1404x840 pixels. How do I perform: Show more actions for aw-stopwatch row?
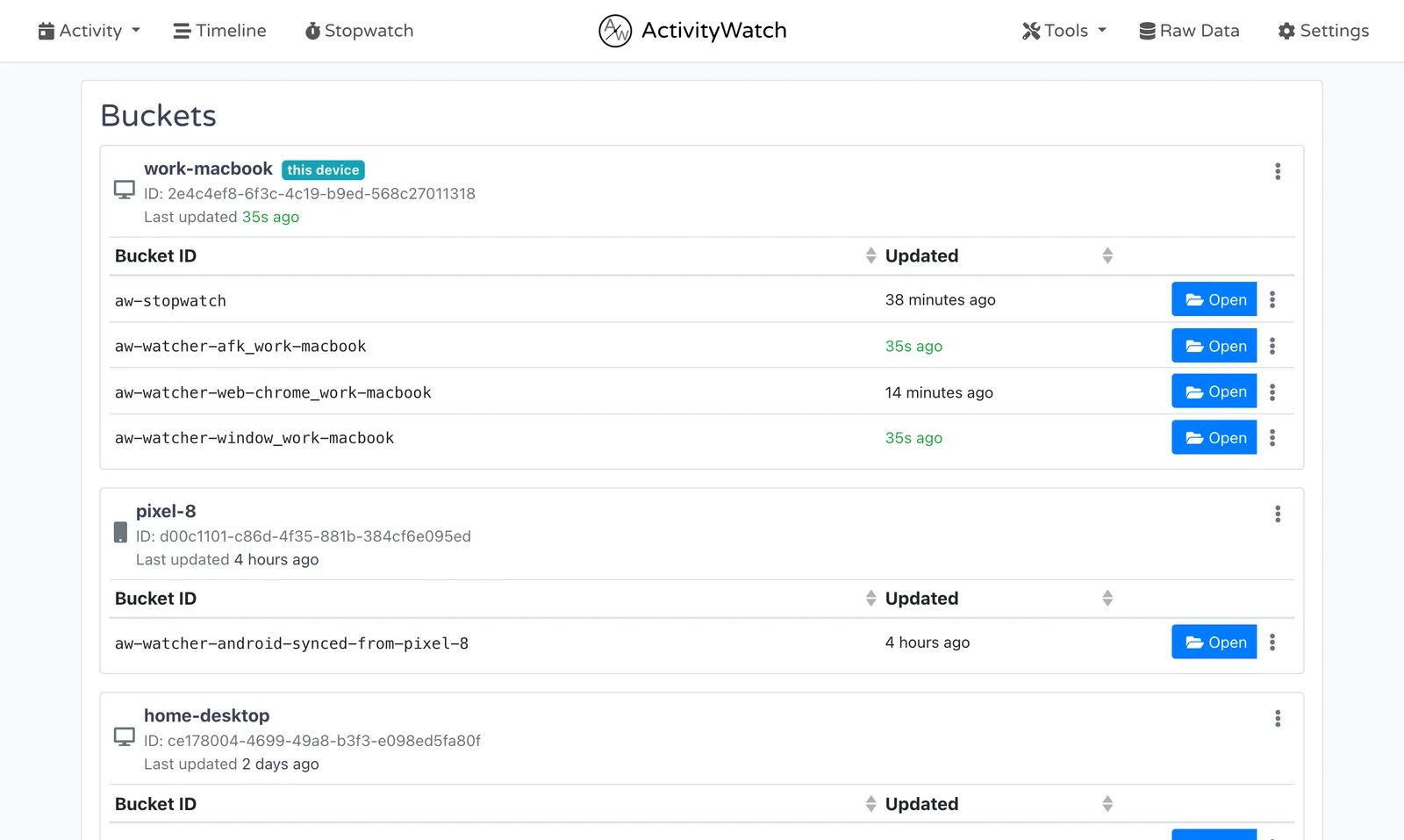pyautogui.click(x=1272, y=299)
